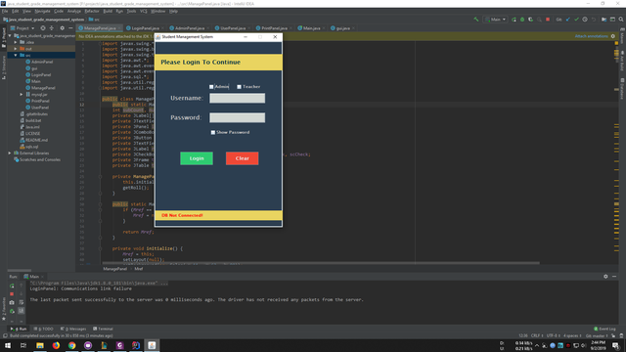The width and height of the screenshot is (626, 352).
Task: Open the Build menu
Action: pos(108,11)
